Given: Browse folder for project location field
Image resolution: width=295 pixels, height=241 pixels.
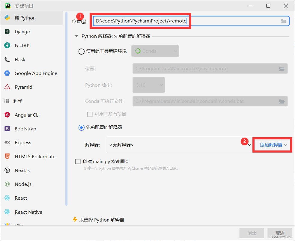Looking at the screenshot, I should click(x=284, y=21).
